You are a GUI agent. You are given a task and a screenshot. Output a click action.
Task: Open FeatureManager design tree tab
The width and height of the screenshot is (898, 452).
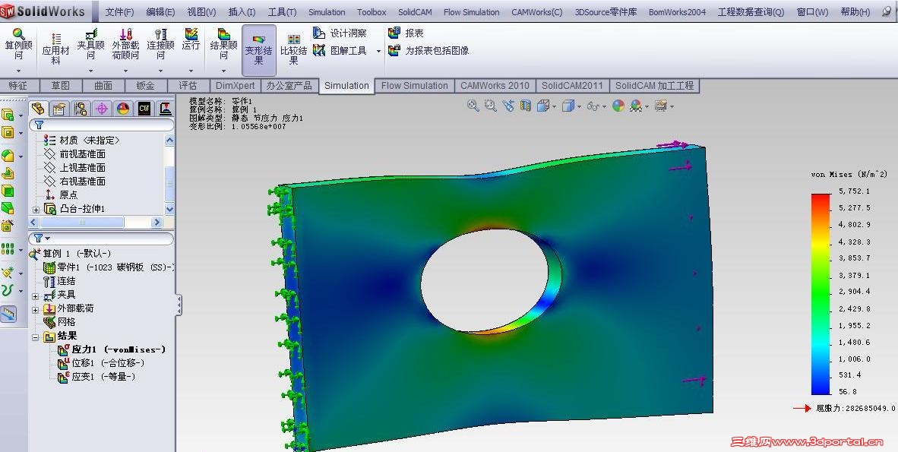coord(39,109)
